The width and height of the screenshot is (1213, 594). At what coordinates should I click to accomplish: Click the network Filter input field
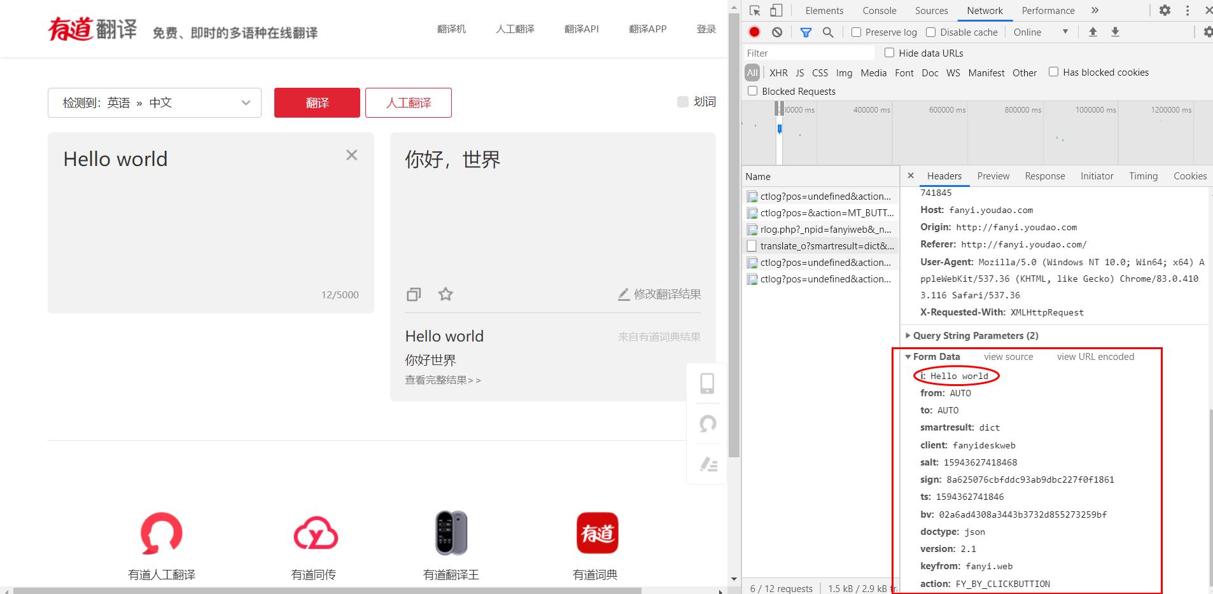(809, 53)
